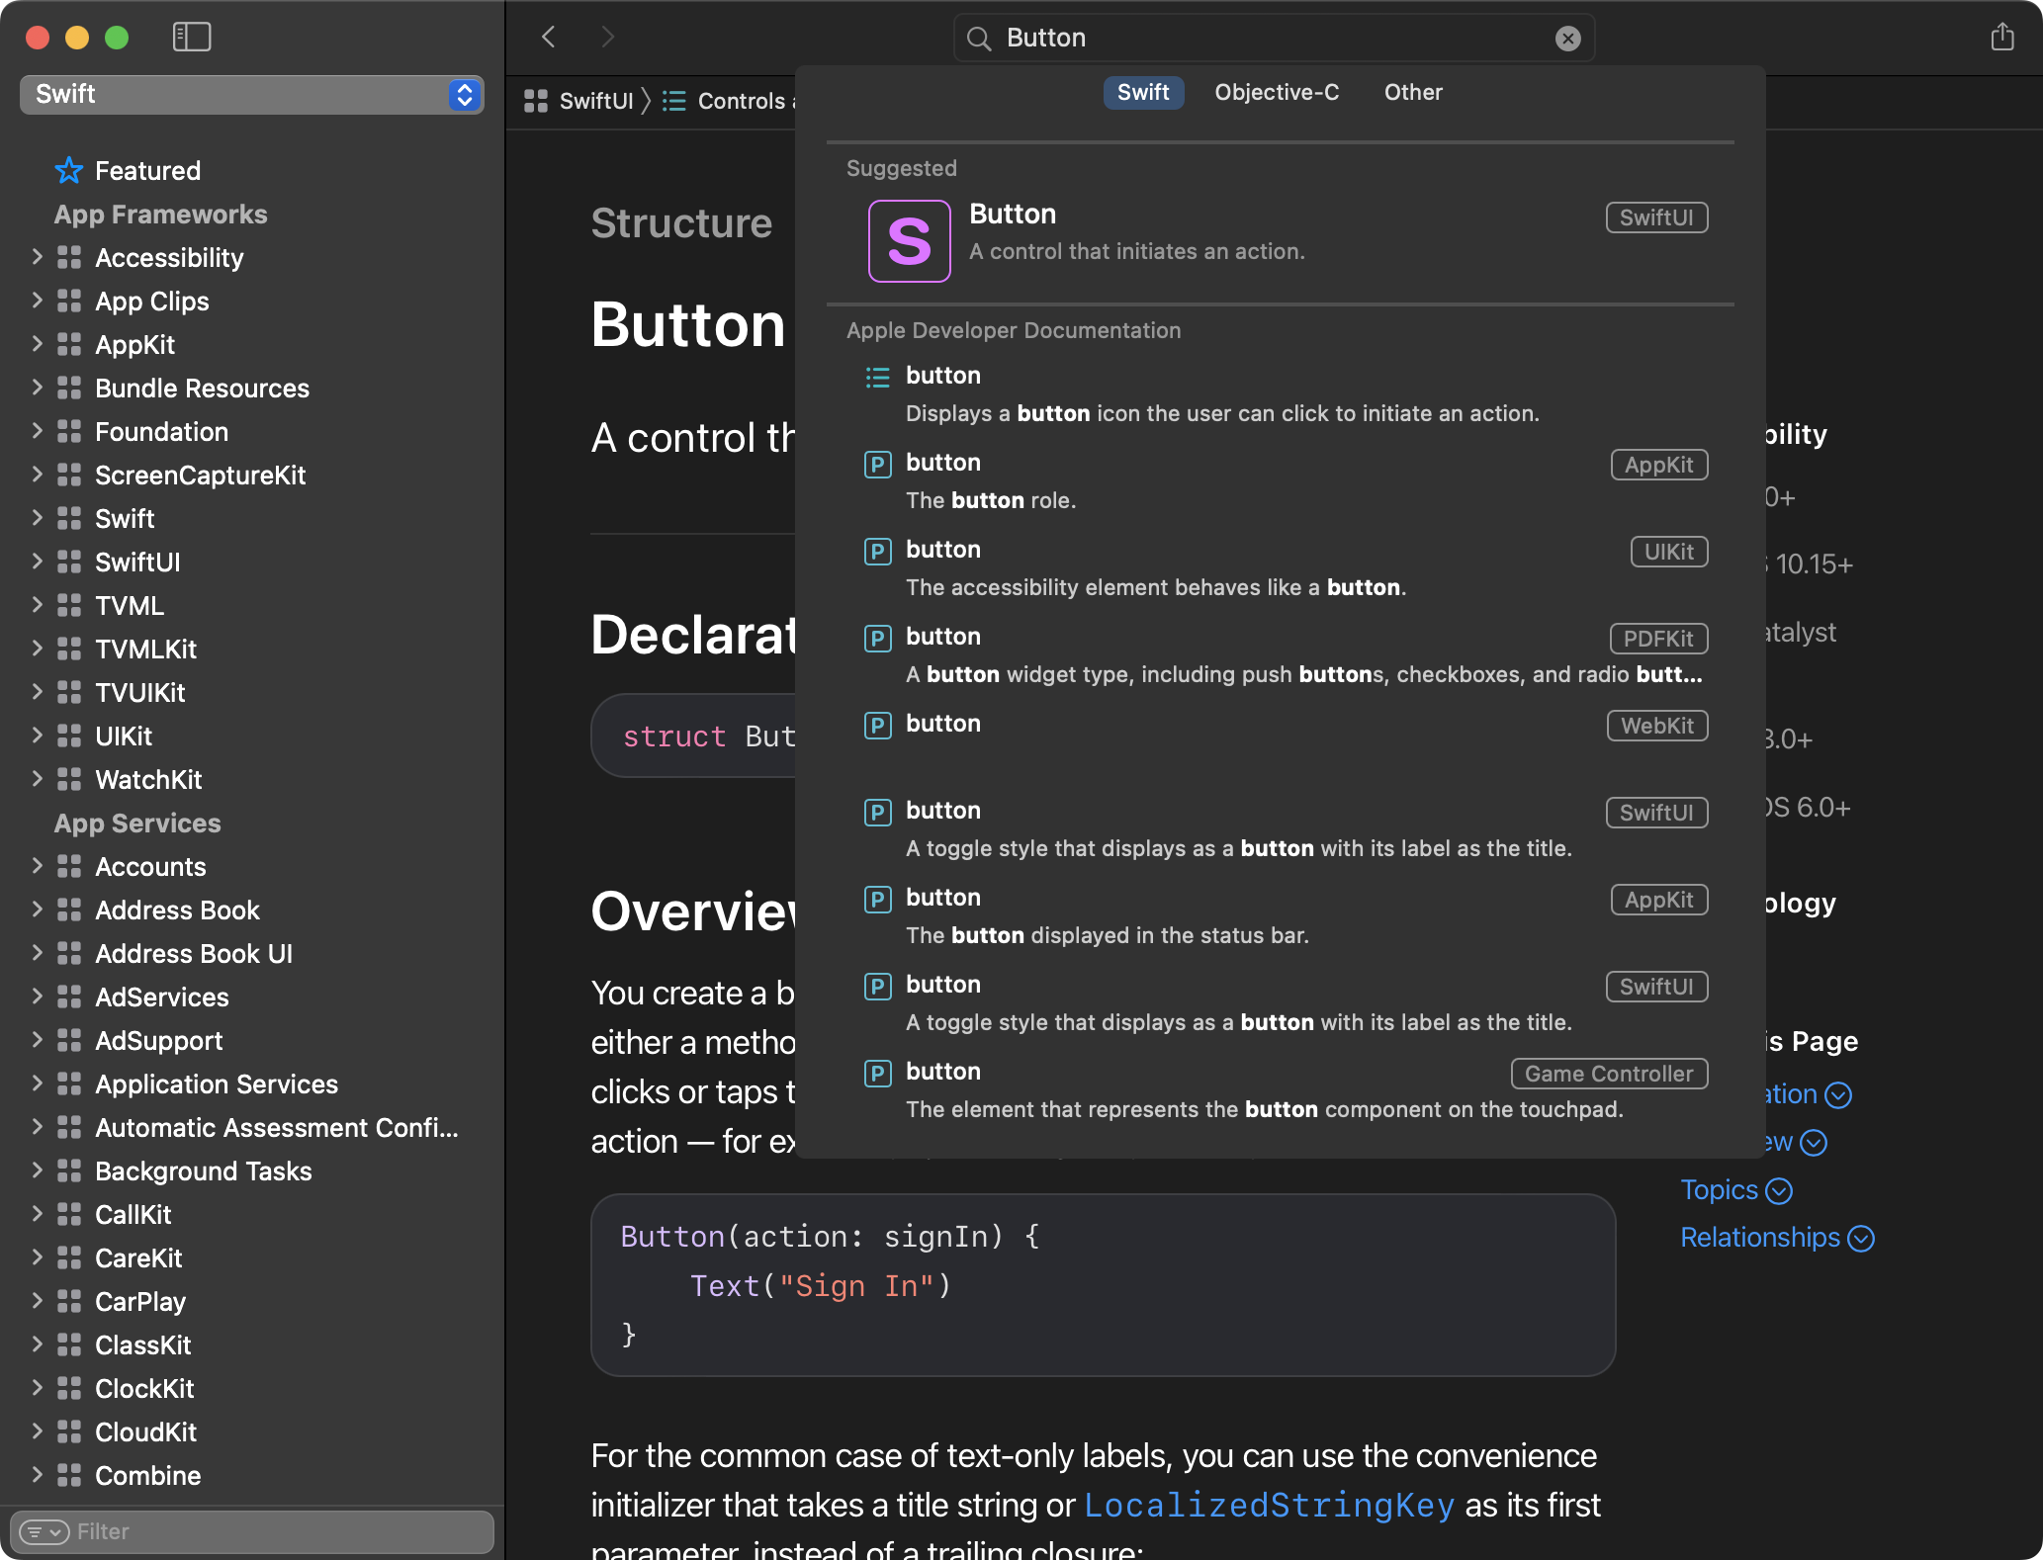Open the Relationships link
Image resolution: width=2043 pixels, height=1560 pixels.
point(1759,1237)
